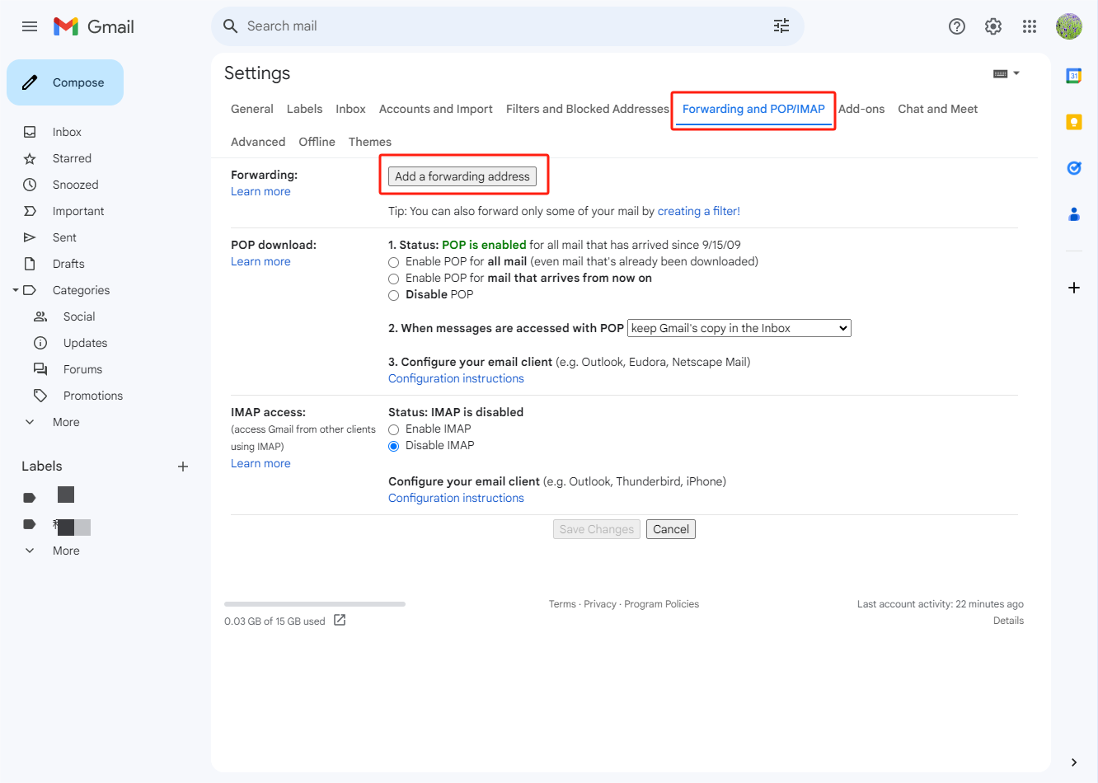This screenshot has width=1098, height=783.
Task: Follow the creating a filter link
Action: [698, 211]
